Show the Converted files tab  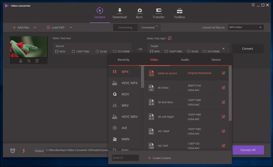[x=148, y=27]
